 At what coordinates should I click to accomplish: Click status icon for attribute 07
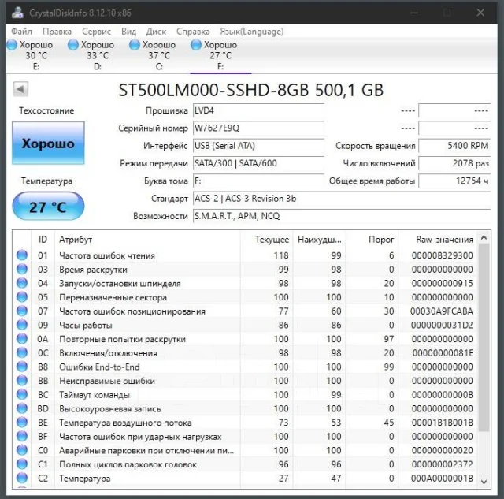tap(22, 311)
